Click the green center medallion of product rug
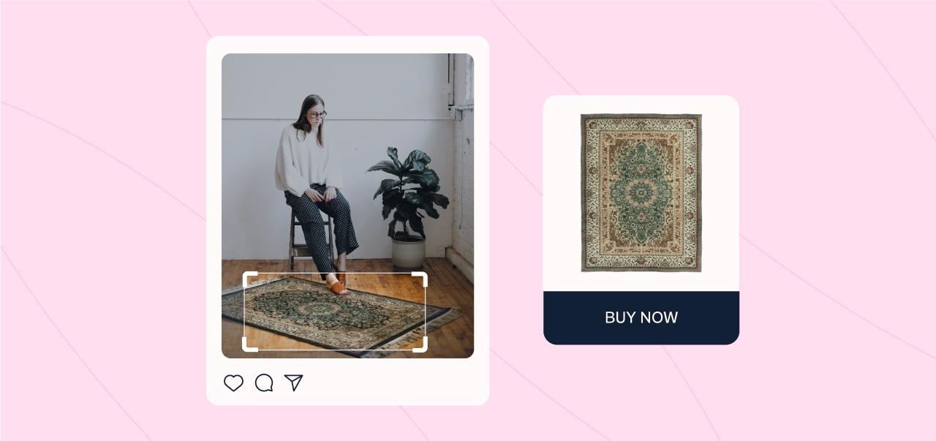 pyautogui.click(x=641, y=192)
